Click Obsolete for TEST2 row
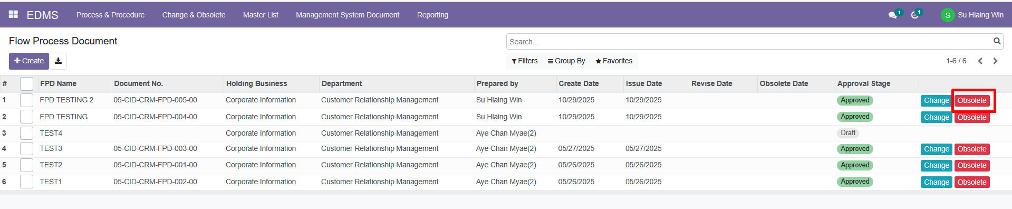 972,166
